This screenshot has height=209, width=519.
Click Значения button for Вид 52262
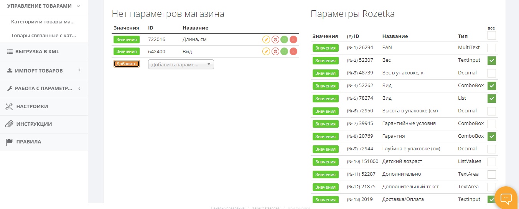[x=326, y=86]
